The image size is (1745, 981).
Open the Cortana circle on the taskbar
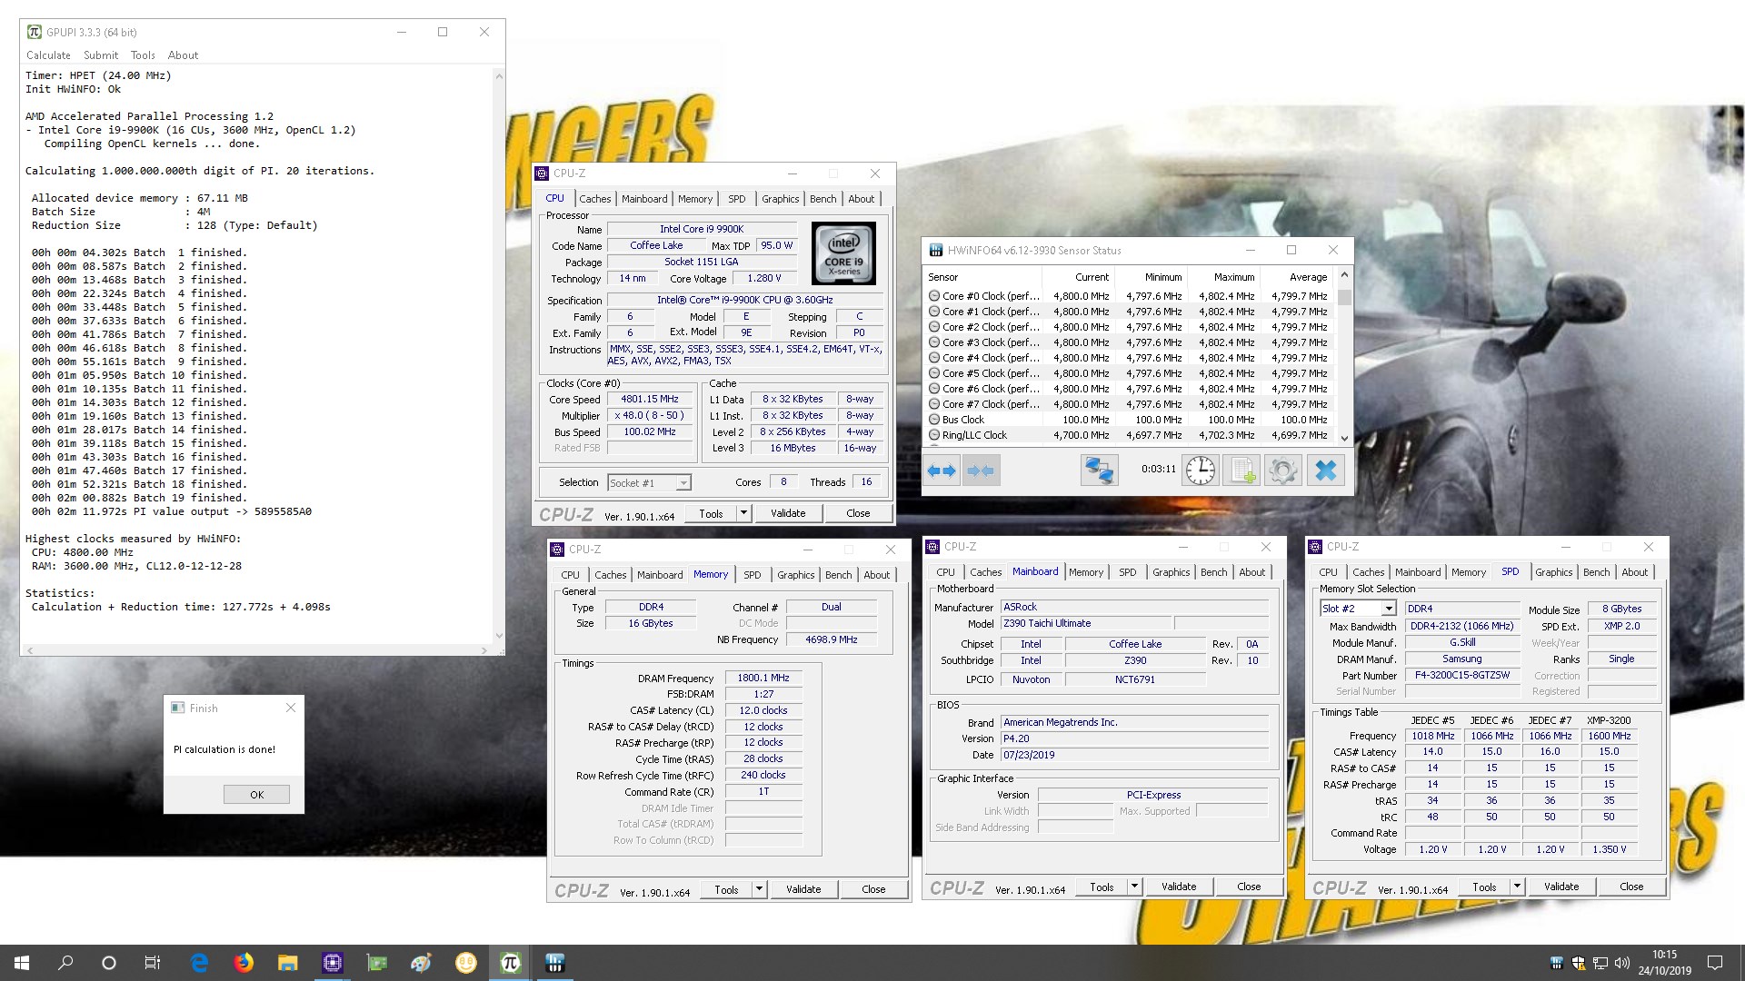click(x=109, y=963)
